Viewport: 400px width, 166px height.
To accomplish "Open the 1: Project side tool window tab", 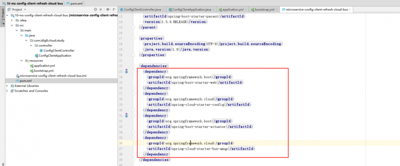I will click(x=2, y=16).
